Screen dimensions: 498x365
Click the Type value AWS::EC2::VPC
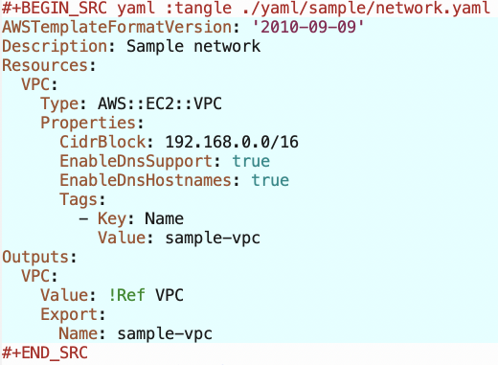click(160, 103)
